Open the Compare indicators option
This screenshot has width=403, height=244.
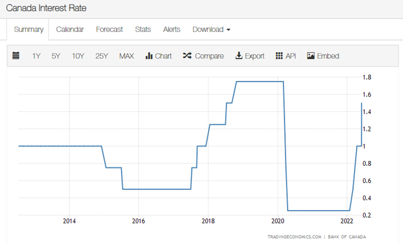pyautogui.click(x=203, y=56)
